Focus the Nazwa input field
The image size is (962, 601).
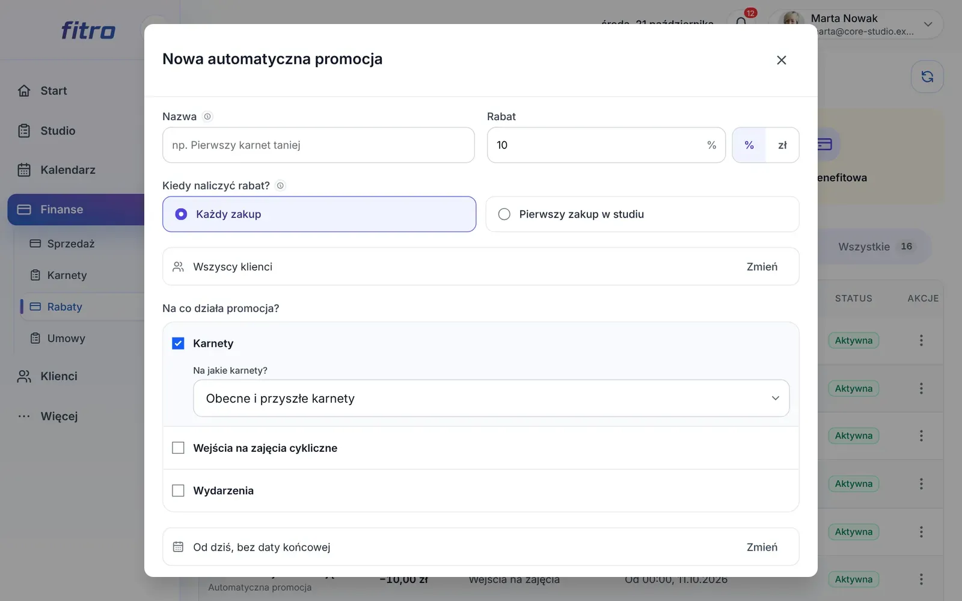click(319, 145)
